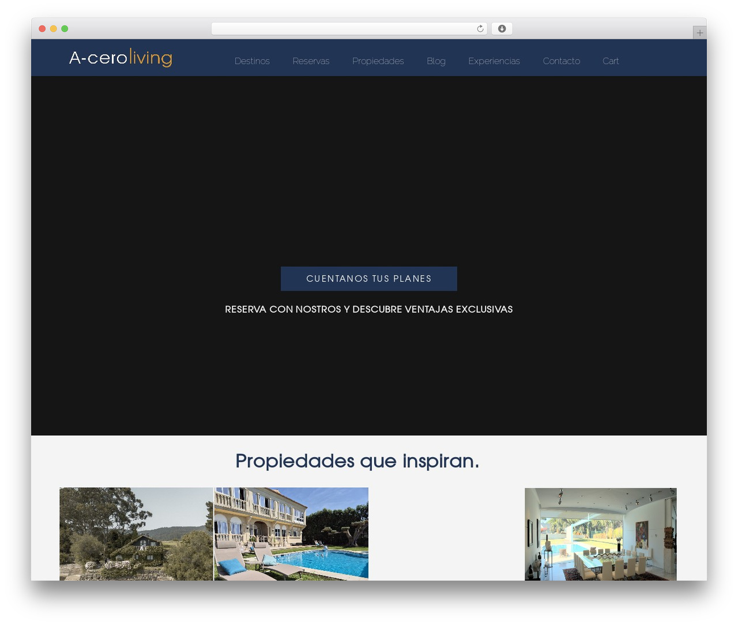Click the A-cero living logo
The height and width of the screenshot is (625, 738).
121,58
